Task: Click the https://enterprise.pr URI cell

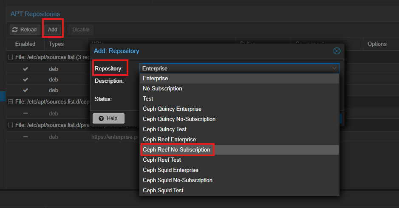Action: point(115,137)
